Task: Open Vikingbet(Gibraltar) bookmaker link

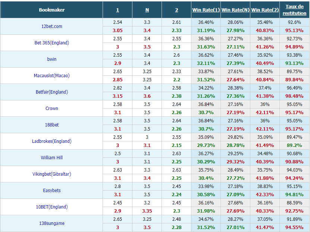Action: point(51,174)
